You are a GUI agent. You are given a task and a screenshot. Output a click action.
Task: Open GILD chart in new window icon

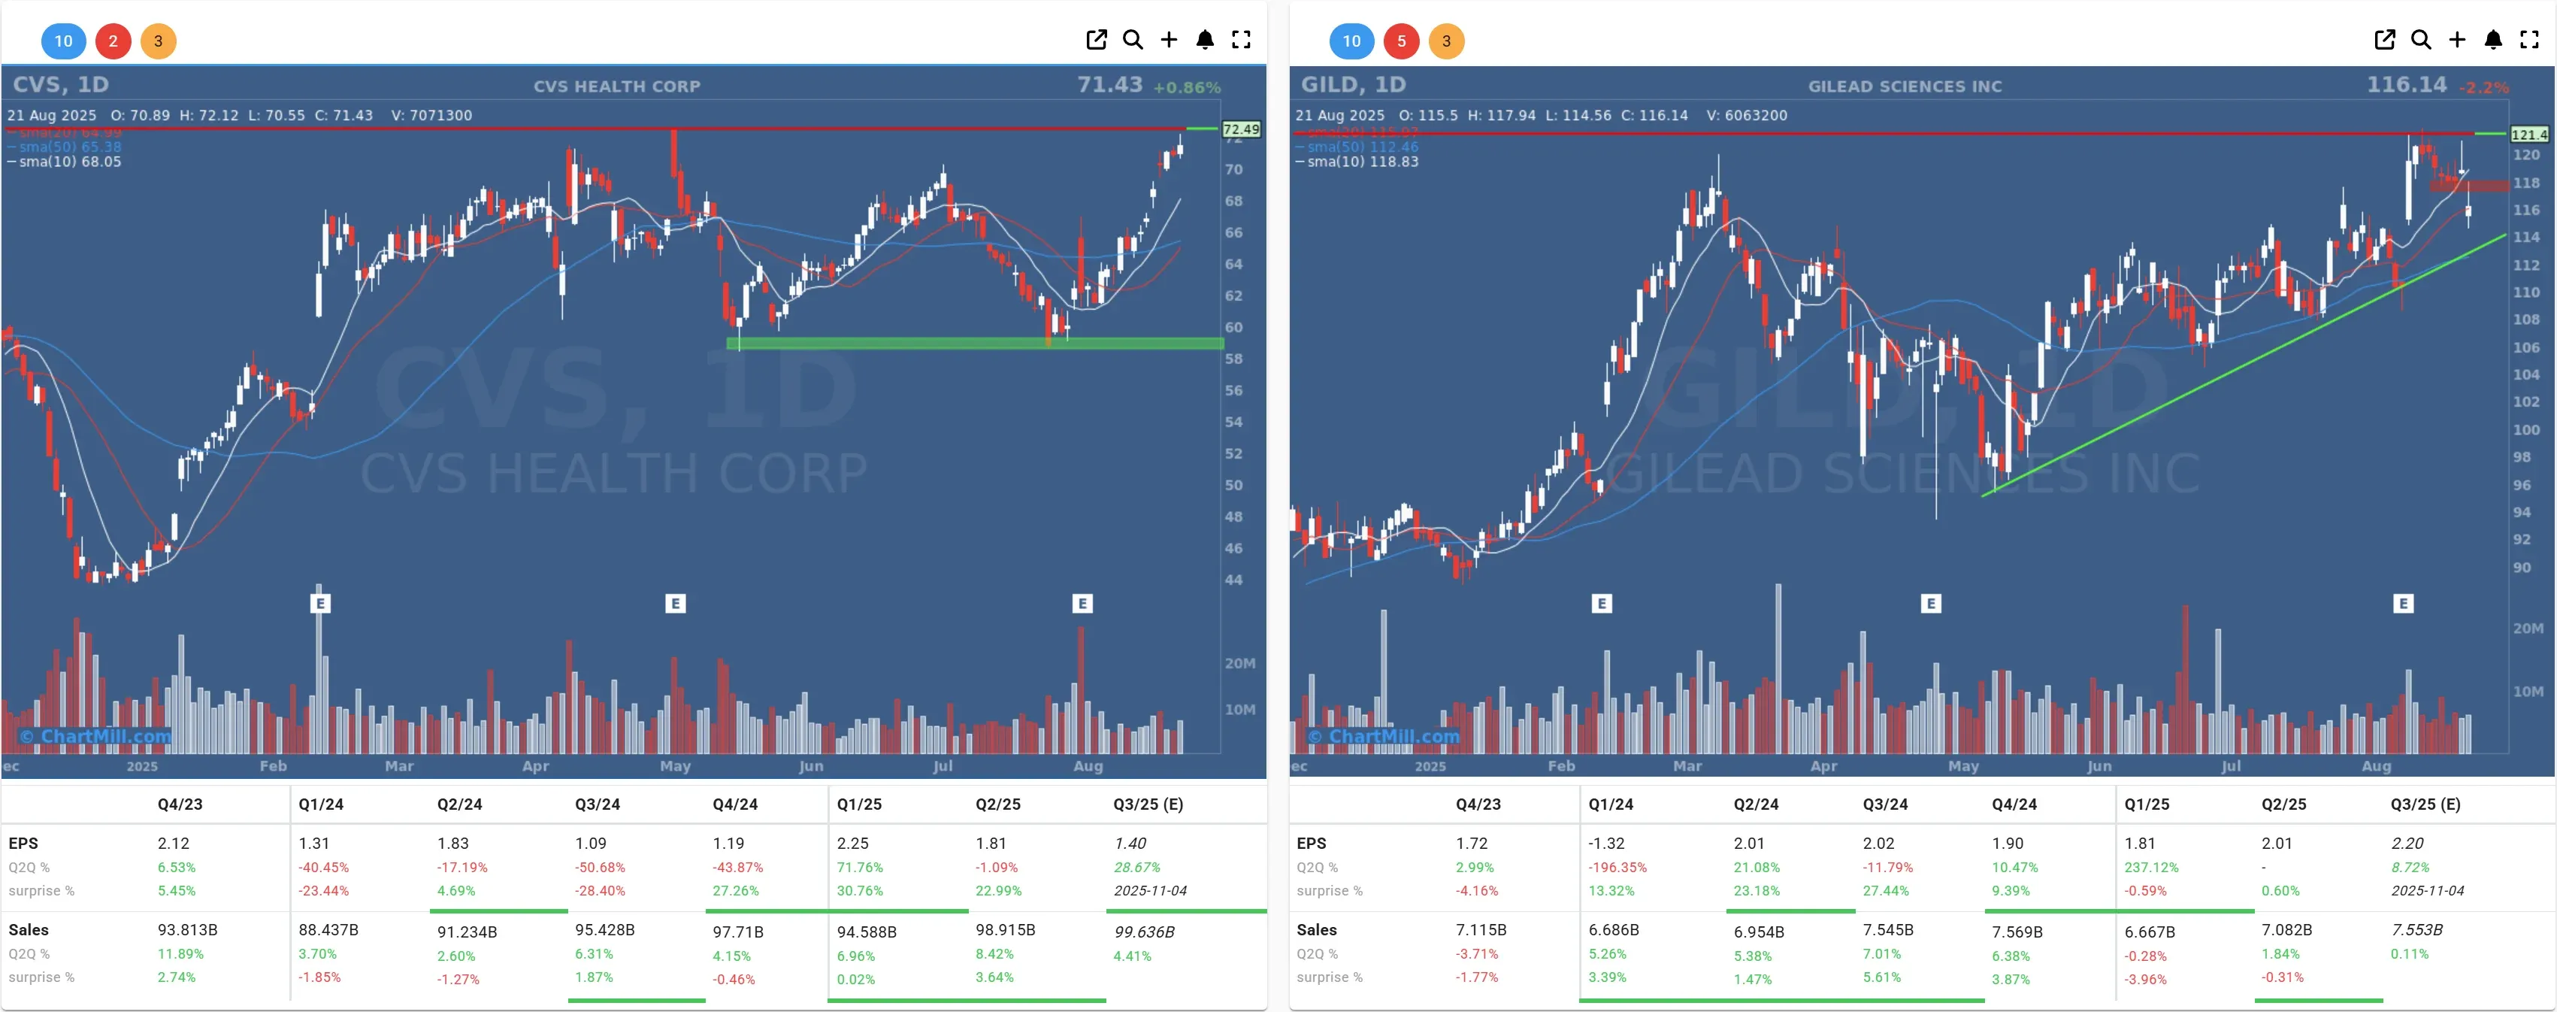tap(2384, 40)
